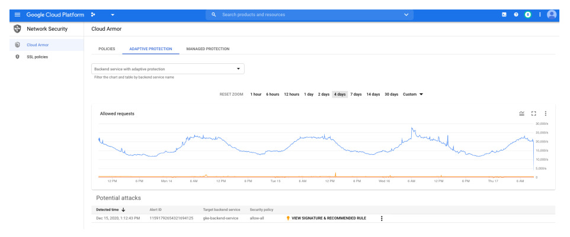Open the top bar settings kebab menu
570x237 pixels.
point(540,15)
